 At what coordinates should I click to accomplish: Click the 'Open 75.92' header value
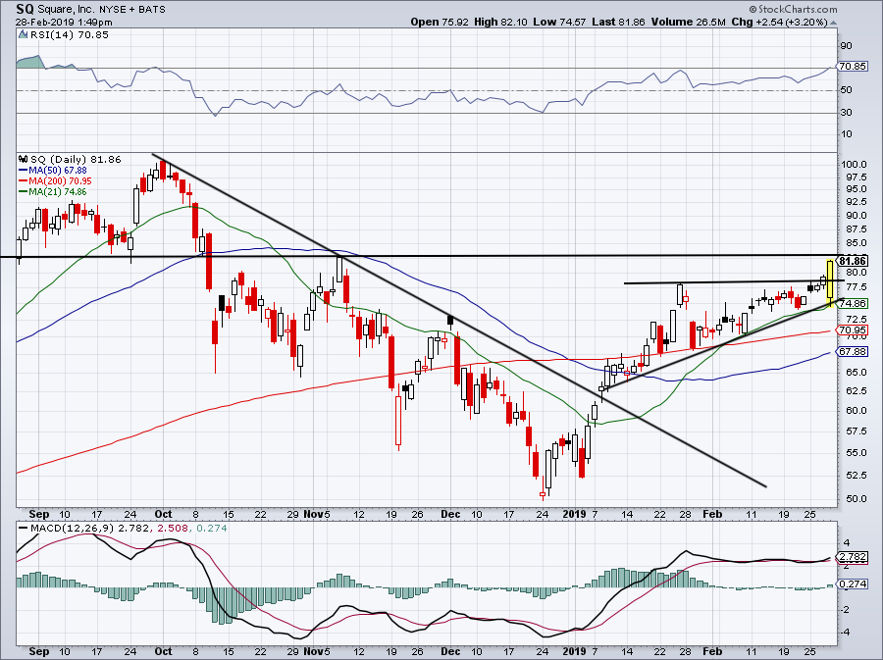pos(440,22)
